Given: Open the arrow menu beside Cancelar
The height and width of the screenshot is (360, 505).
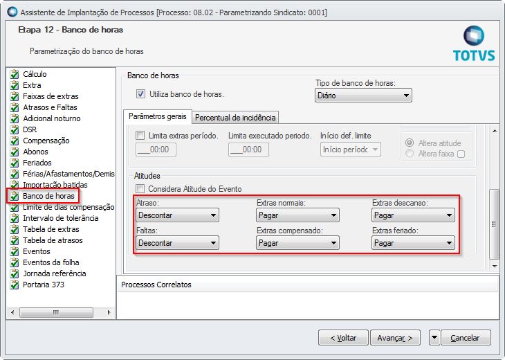Looking at the screenshot, I should coord(434,338).
